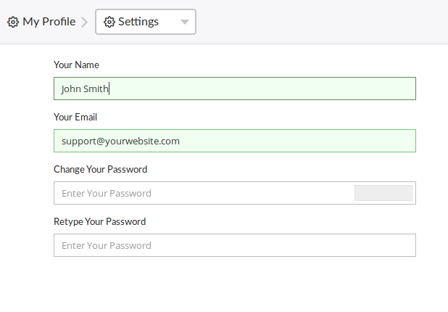Click the gear icon beside My Profile
The image size is (448, 312).
(x=13, y=22)
